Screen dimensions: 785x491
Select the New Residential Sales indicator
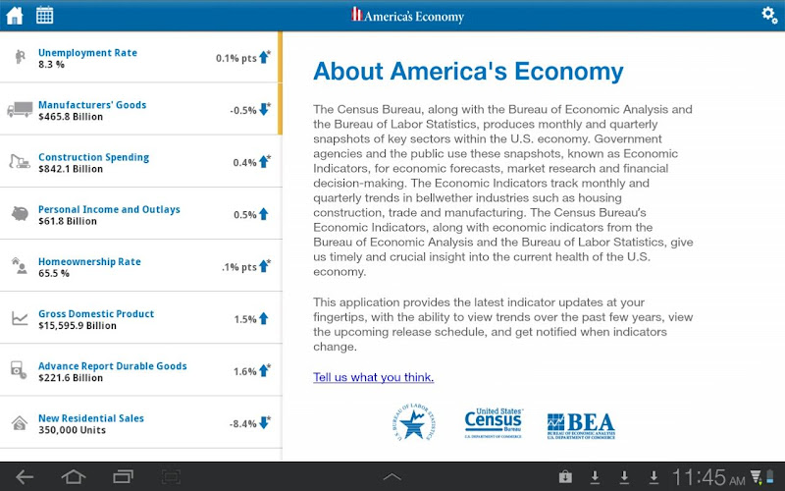(140, 422)
